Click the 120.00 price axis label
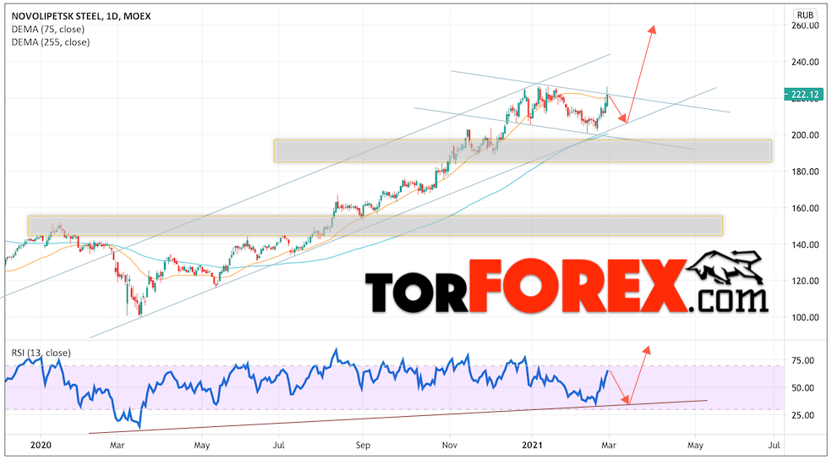The height and width of the screenshot is (460, 832). pyautogui.click(x=804, y=281)
